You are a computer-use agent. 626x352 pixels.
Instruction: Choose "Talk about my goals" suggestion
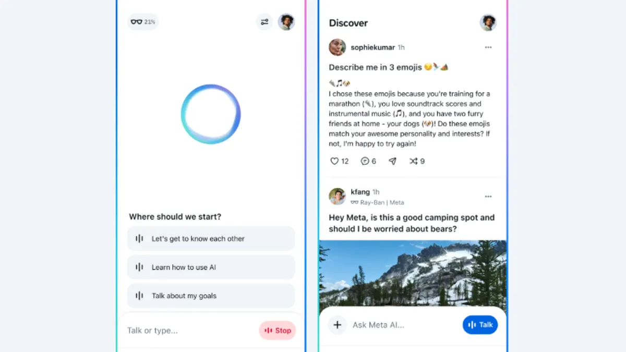(211, 296)
